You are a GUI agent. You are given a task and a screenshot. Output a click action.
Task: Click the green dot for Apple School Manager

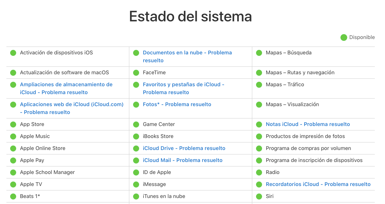tap(13, 172)
